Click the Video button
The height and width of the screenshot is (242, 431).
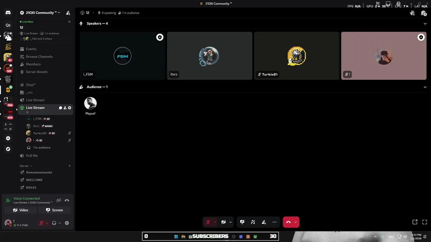pyautogui.click(x=21, y=210)
